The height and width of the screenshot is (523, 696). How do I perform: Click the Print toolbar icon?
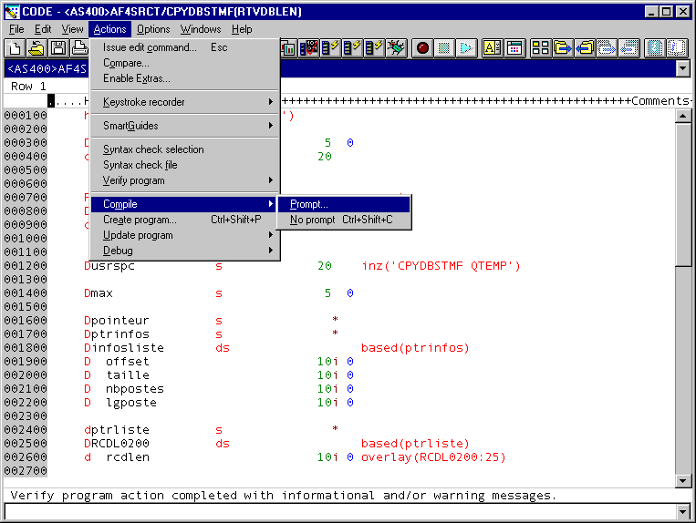click(x=78, y=48)
